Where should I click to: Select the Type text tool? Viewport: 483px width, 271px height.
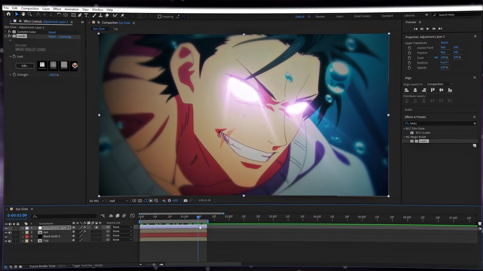(86, 15)
